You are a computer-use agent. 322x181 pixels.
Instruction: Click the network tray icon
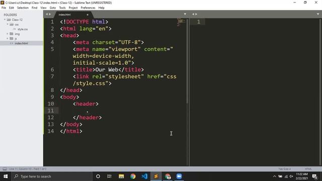[x=286, y=176]
